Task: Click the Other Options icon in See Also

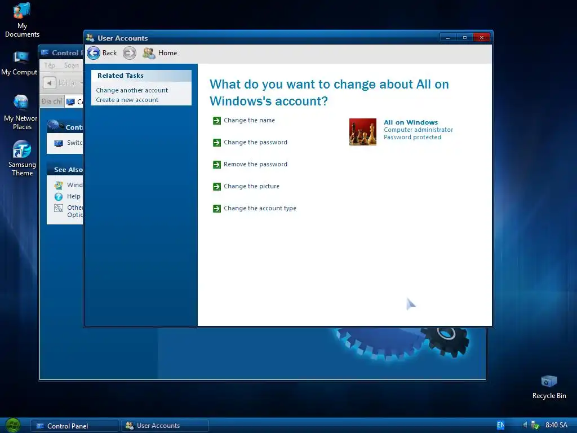Action: pyautogui.click(x=59, y=208)
